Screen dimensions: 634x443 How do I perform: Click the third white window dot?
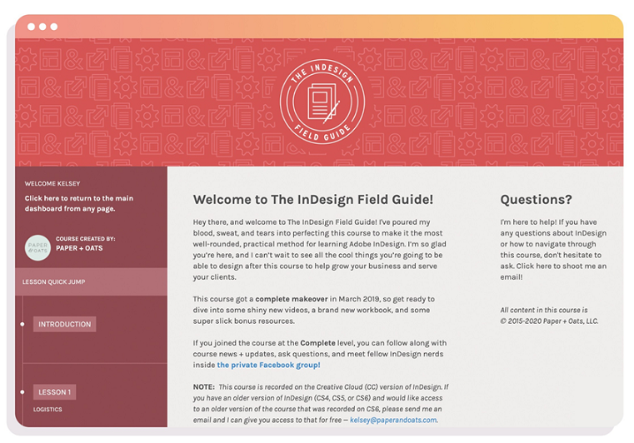[54, 27]
